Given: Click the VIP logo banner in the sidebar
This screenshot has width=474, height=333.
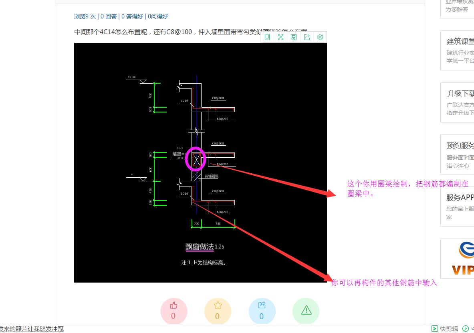Looking at the screenshot, I should point(458,259).
